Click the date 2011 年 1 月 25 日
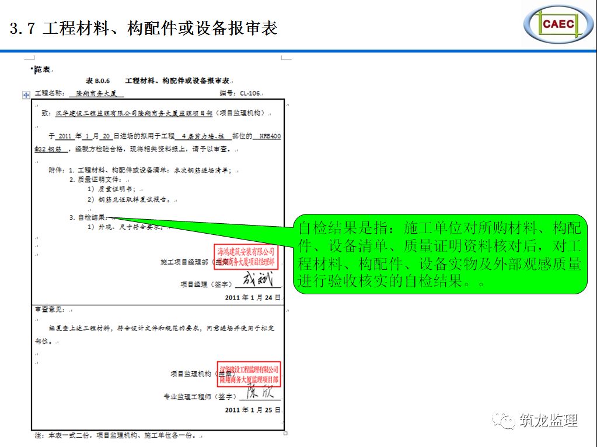This screenshot has height=447, width=597. pos(253,410)
